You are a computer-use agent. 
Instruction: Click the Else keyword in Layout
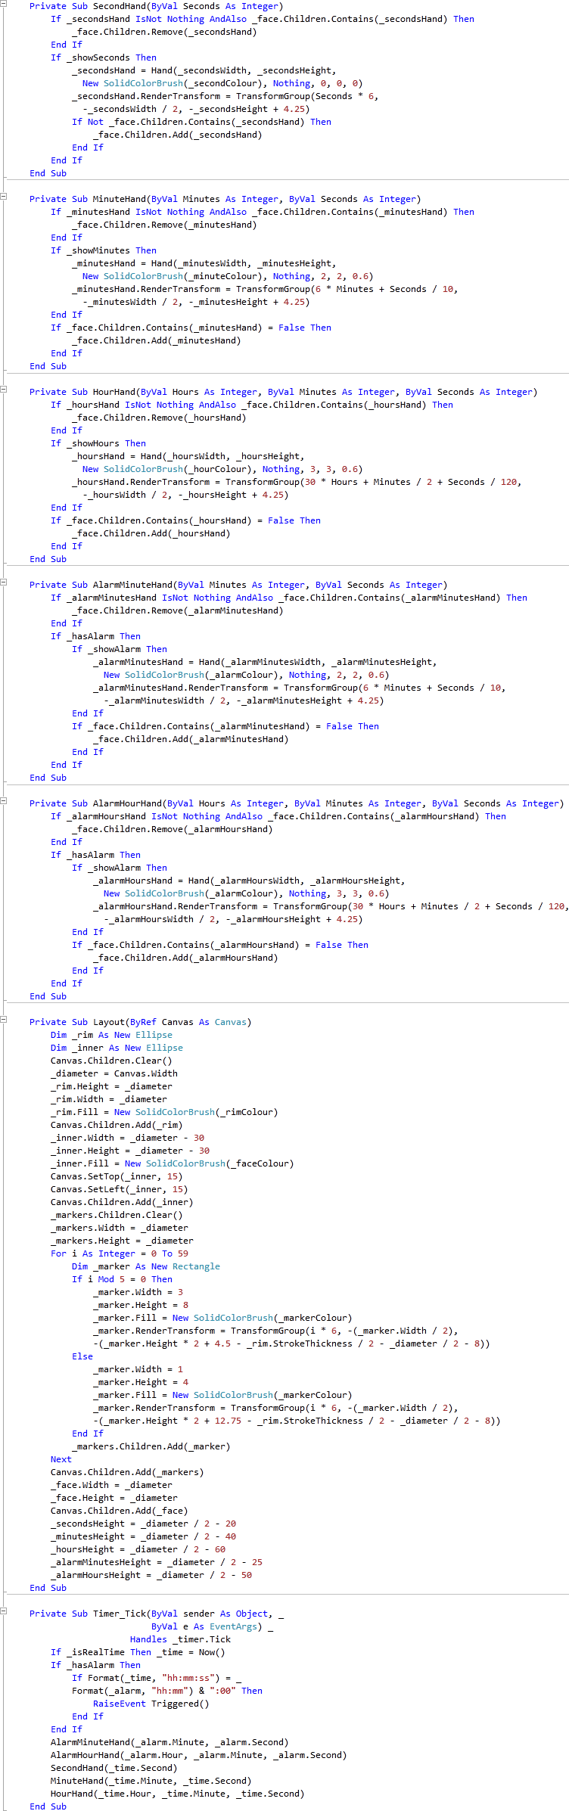(x=82, y=1356)
